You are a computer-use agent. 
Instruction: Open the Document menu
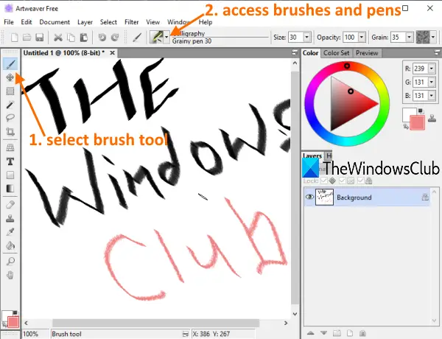click(55, 22)
